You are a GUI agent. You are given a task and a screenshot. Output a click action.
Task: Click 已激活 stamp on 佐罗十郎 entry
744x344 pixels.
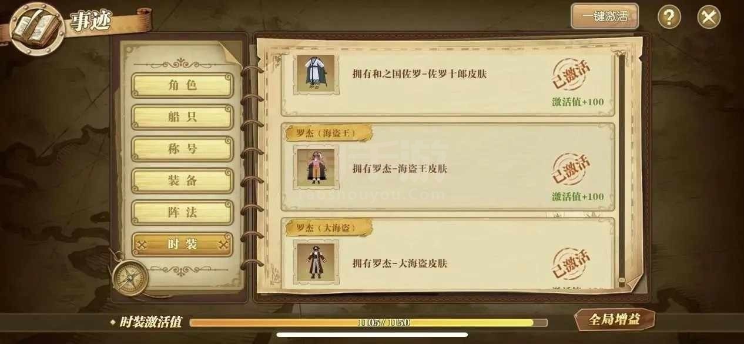pyautogui.click(x=571, y=74)
